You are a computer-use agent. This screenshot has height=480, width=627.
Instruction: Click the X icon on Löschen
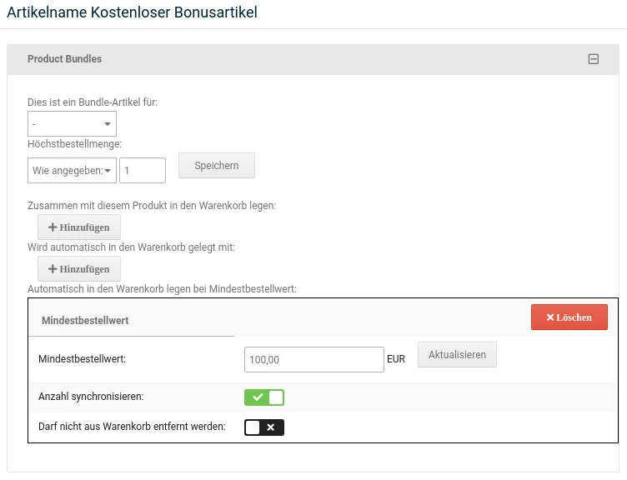(550, 317)
